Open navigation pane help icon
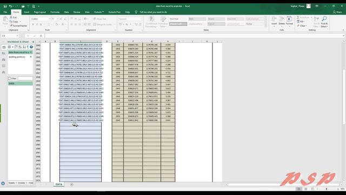346x195 pixels. 31,47
